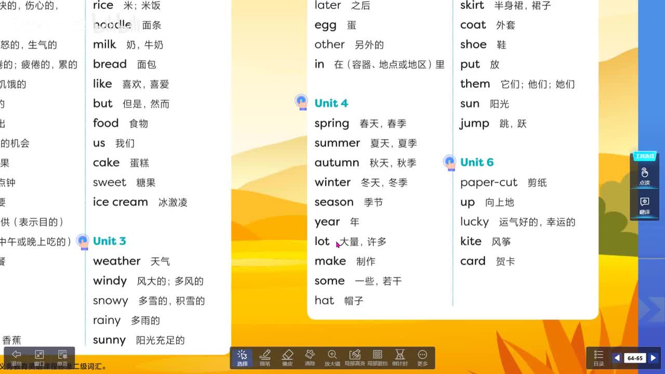Click the word "card"
This screenshot has width=665, height=374.
pyautogui.click(x=473, y=261)
